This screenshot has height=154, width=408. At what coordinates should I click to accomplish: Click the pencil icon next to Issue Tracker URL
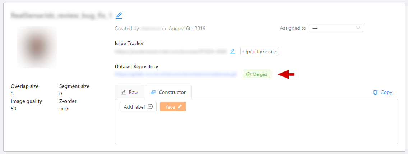click(232, 51)
